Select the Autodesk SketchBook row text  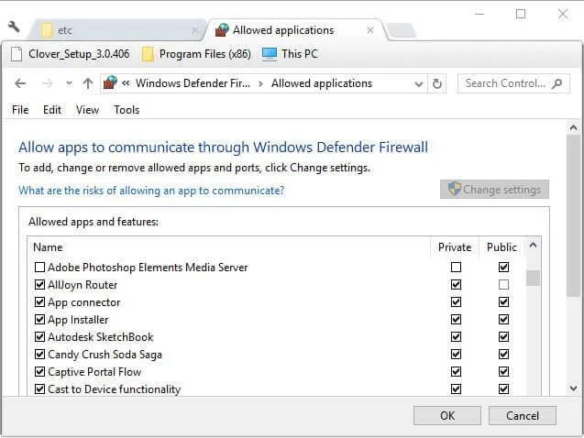tap(101, 337)
